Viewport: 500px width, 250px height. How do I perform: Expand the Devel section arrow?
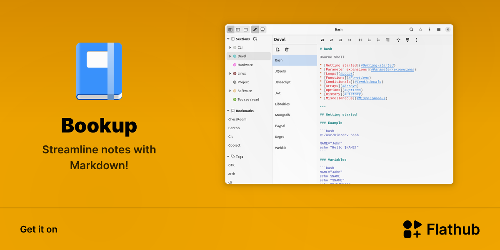230,56
